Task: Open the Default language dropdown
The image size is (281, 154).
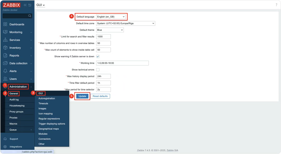Action: click(111, 17)
